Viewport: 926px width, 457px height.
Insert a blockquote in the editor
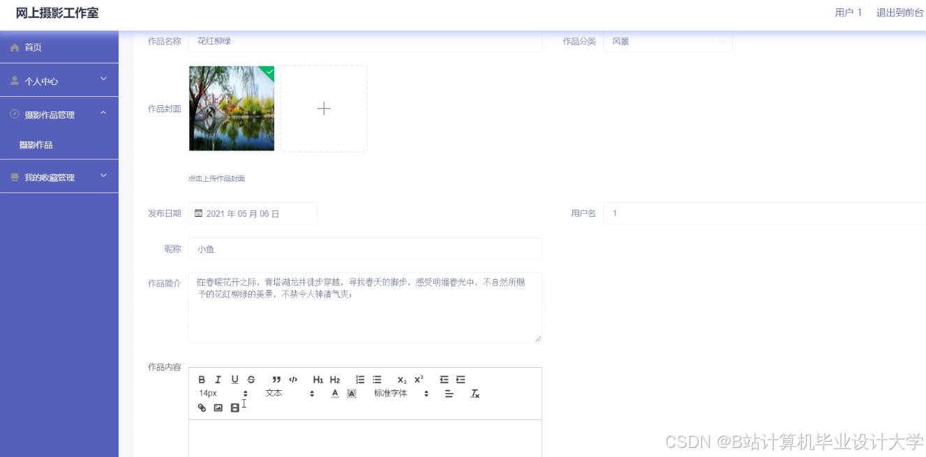point(276,380)
